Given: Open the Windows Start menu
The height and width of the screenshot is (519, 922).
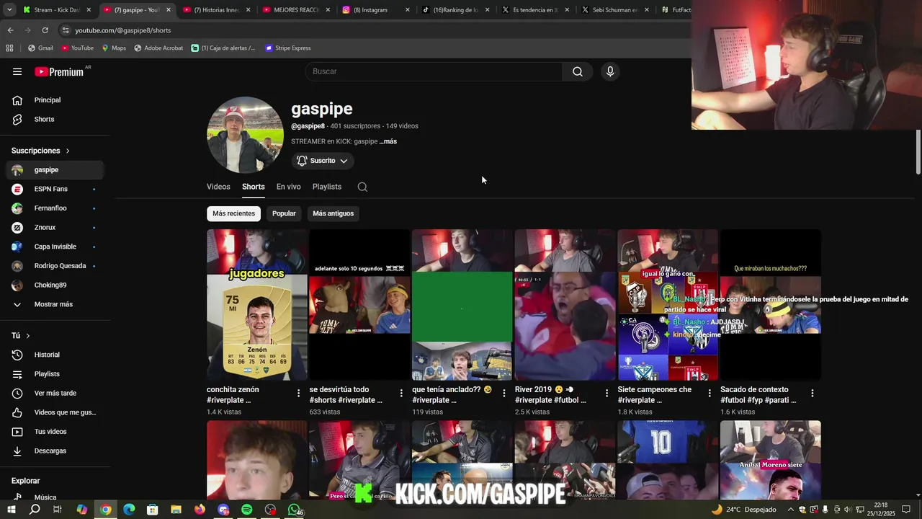Looking at the screenshot, I should coord(11,510).
